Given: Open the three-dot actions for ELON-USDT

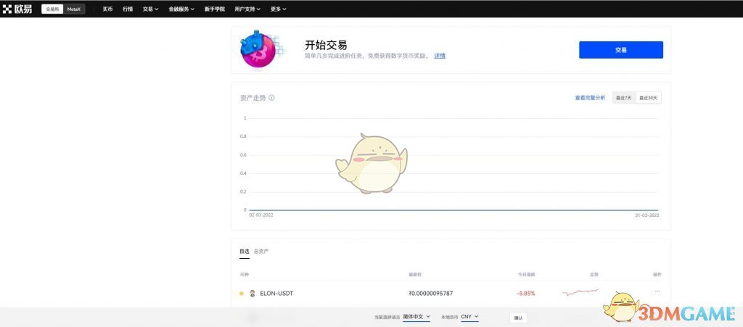Looking at the screenshot, I should (x=657, y=291).
